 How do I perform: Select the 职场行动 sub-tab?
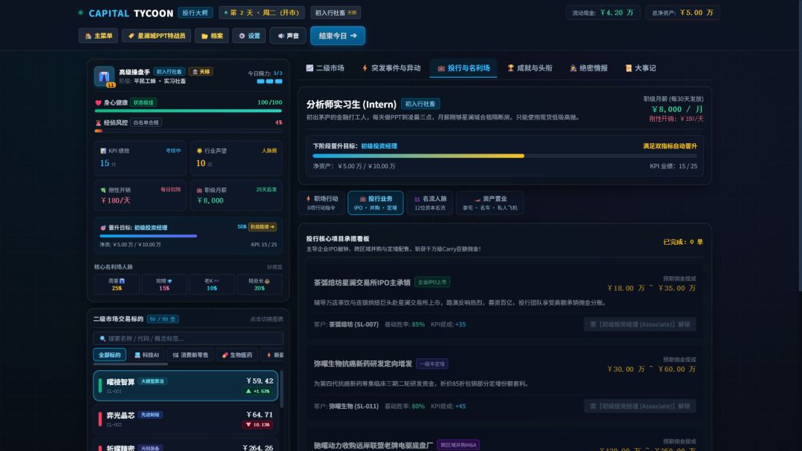click(322, 203)
